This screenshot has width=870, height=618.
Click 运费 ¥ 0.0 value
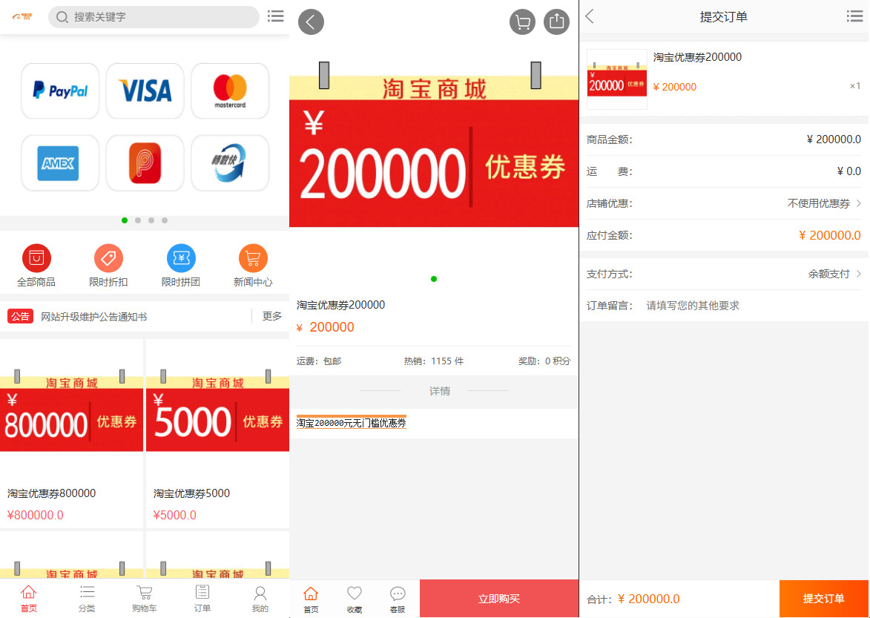pyautogui.click(x=849, y=171)
